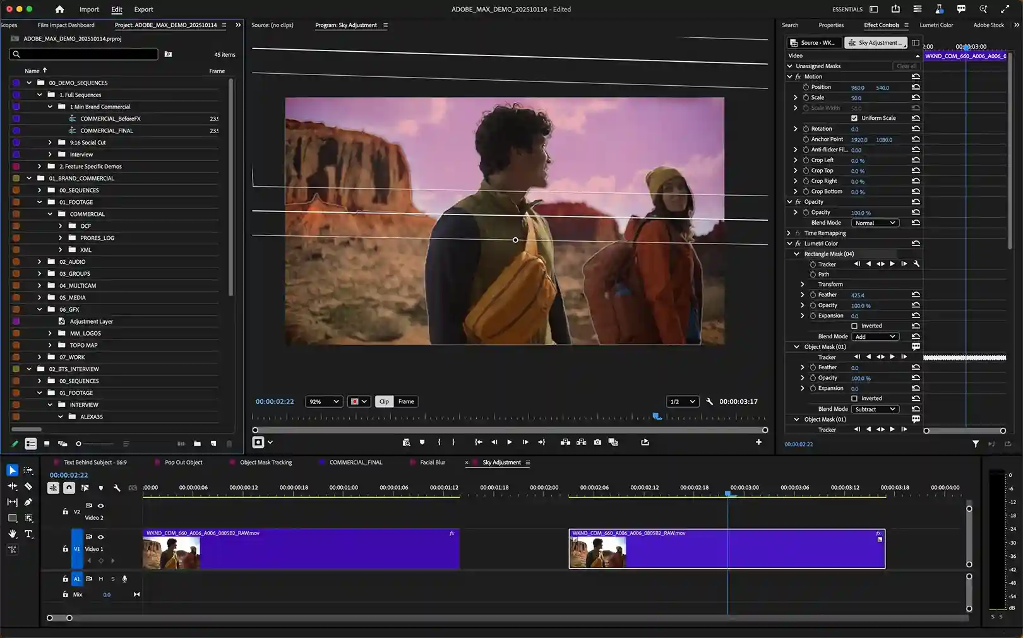1023x638 pixels.
Task: Open the playback resolution 1/2 dropdown
Action: pyautogui.click(x=682, y=401)
